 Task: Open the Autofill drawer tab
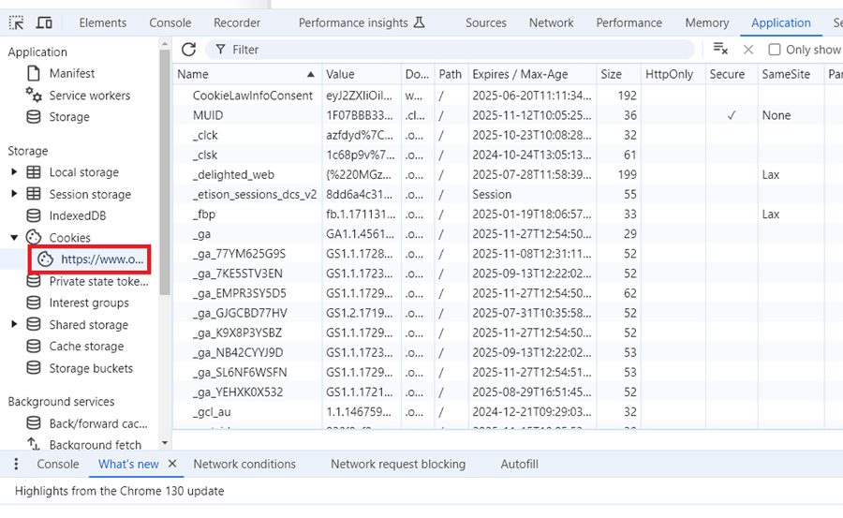(519, 464)
